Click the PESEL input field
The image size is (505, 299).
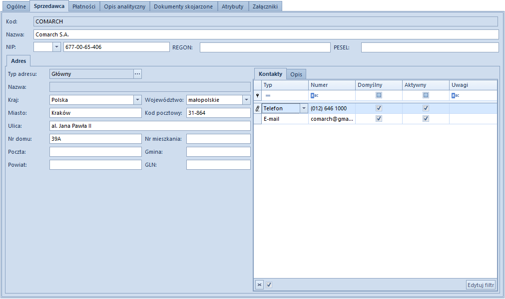coord(430,47)
